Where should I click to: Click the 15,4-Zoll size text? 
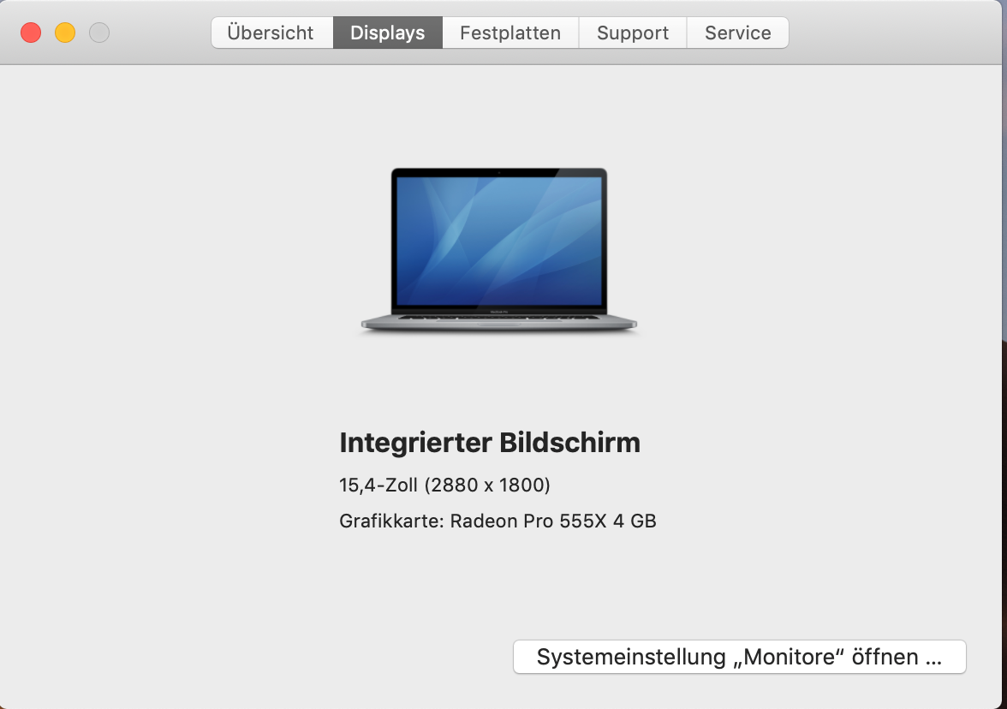point(378,485)
